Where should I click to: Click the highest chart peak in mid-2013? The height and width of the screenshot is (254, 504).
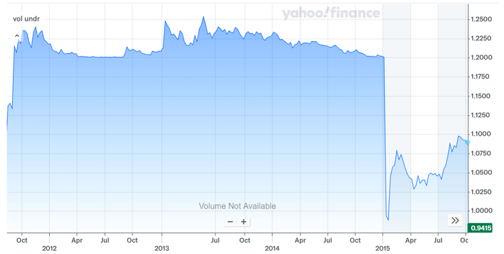click(x=203, y=17)
